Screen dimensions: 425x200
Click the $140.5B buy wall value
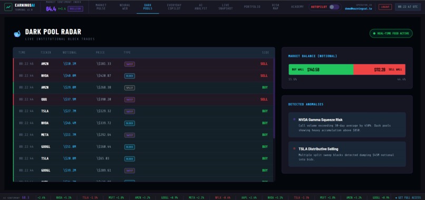[313, 69]
